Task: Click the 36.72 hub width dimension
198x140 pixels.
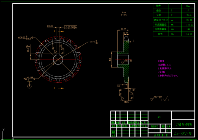Action: (123, 29)
